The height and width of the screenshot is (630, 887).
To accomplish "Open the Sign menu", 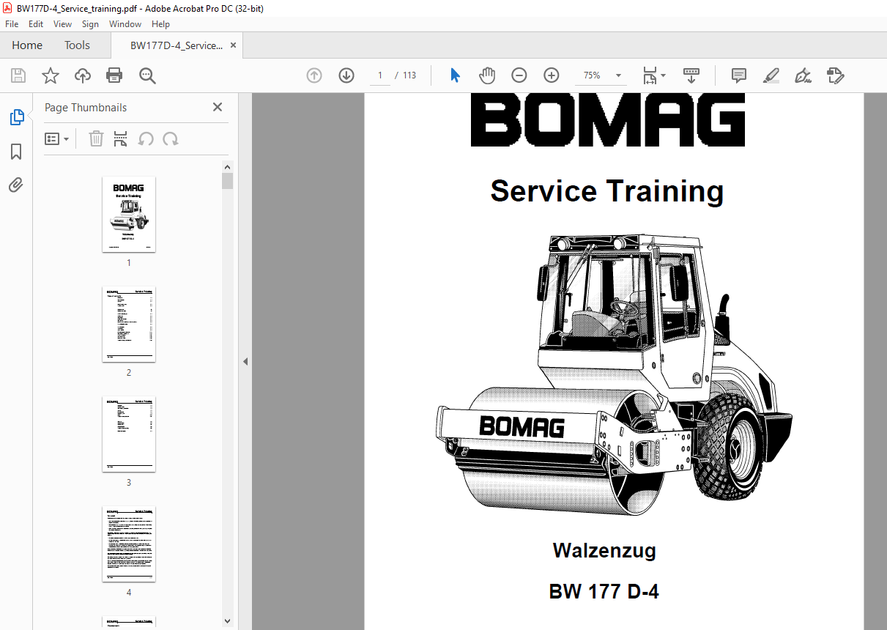I will 90,24.
